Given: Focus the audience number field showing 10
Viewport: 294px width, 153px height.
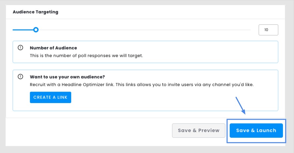Looking at the screenshot, I should point(268,30).
